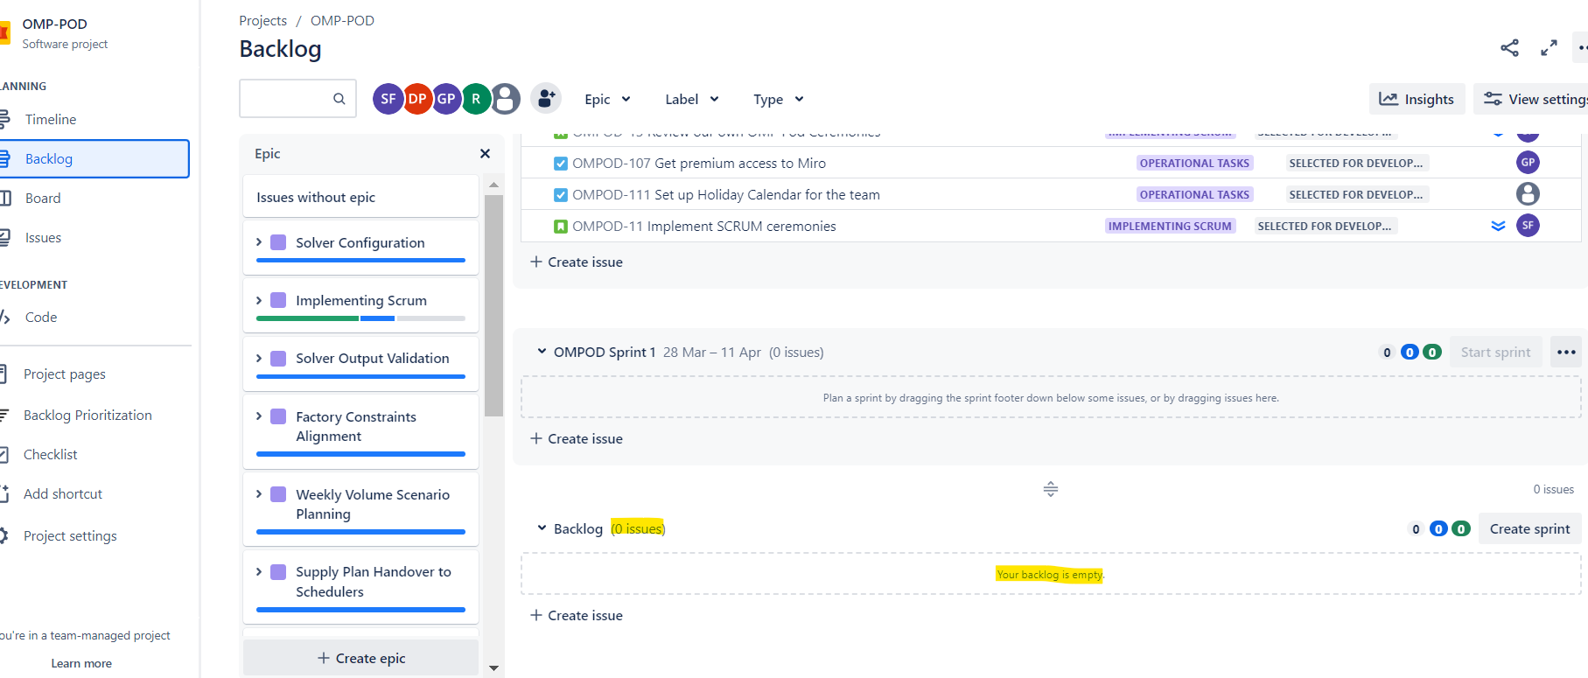Go to Board in the sidebar
1588x678 pixels.
click(43, 199)
